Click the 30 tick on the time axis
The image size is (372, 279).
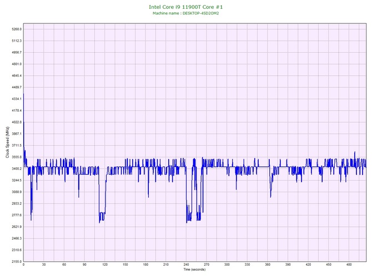coord(44,265)
